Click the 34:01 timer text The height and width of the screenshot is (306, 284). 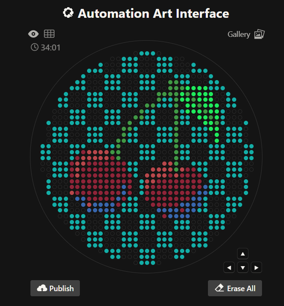tap(50, 47)
